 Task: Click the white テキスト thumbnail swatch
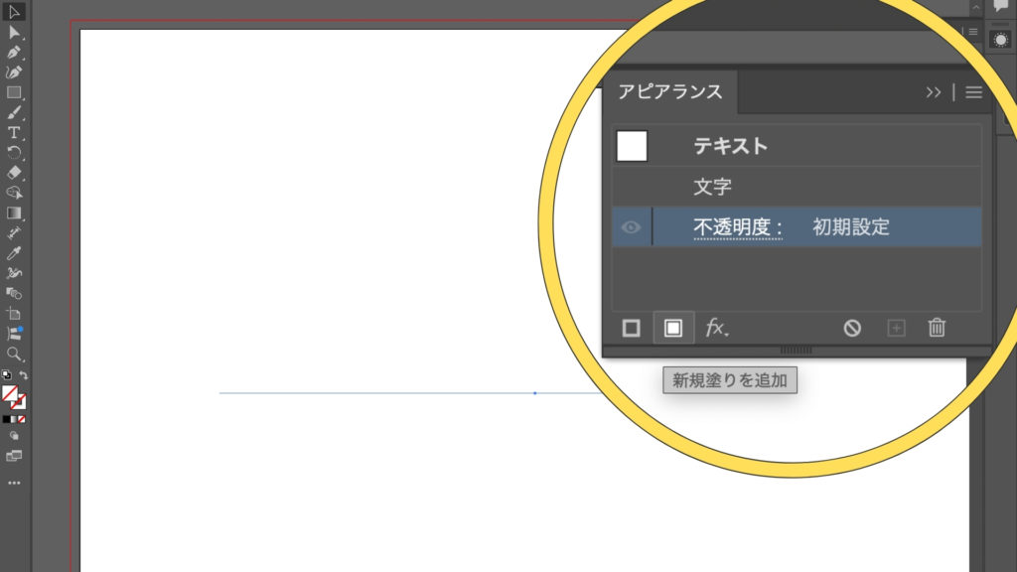(x=632, y=146)
